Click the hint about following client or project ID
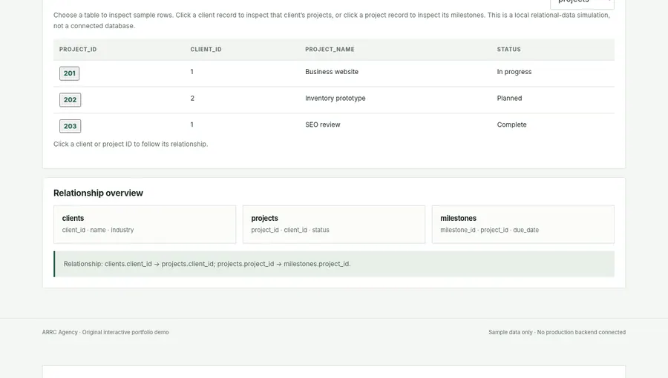 131,144
